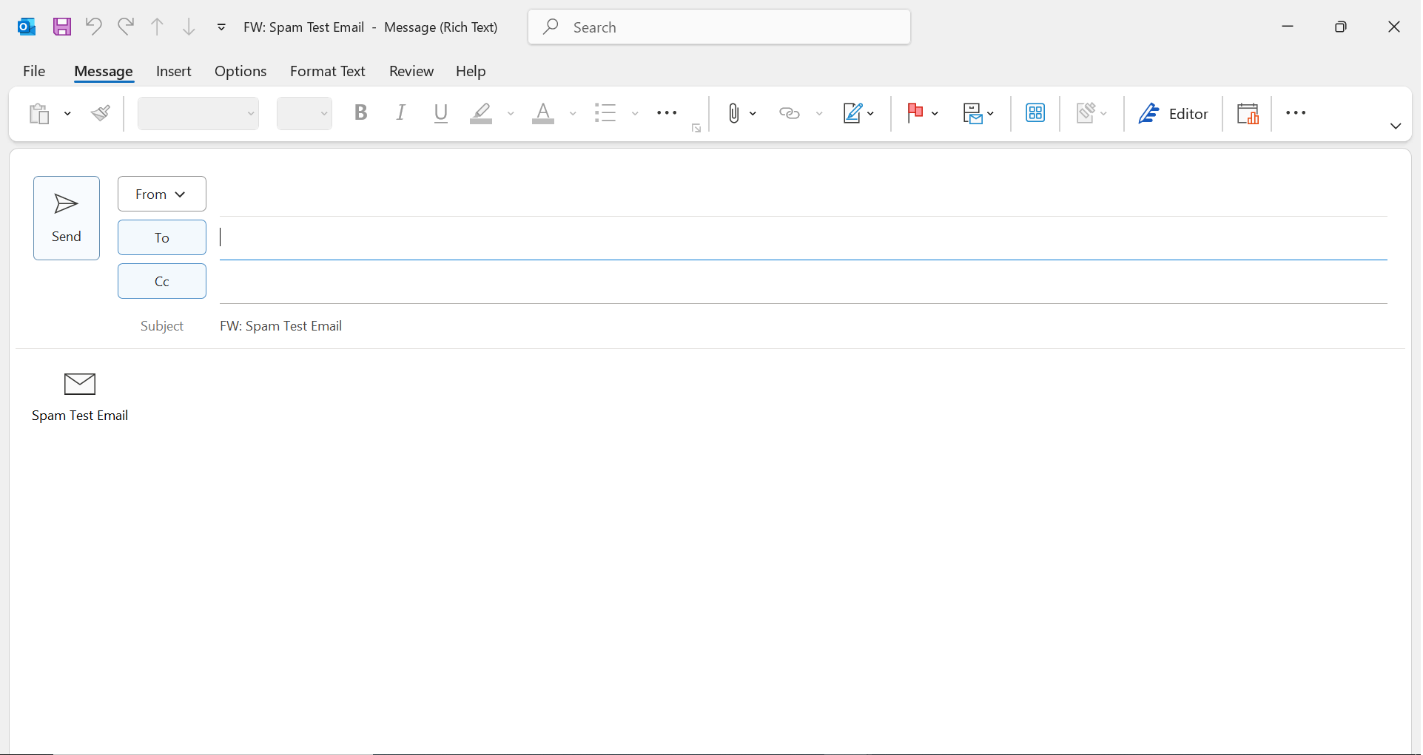Click the disabled sensitivity tags icon
This screenshot has height=755, width=1423.
(x=1091, y=113)
